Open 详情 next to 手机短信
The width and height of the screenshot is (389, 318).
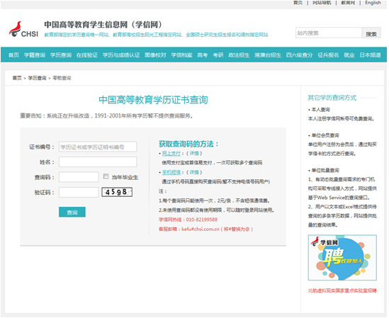(194, 172)
